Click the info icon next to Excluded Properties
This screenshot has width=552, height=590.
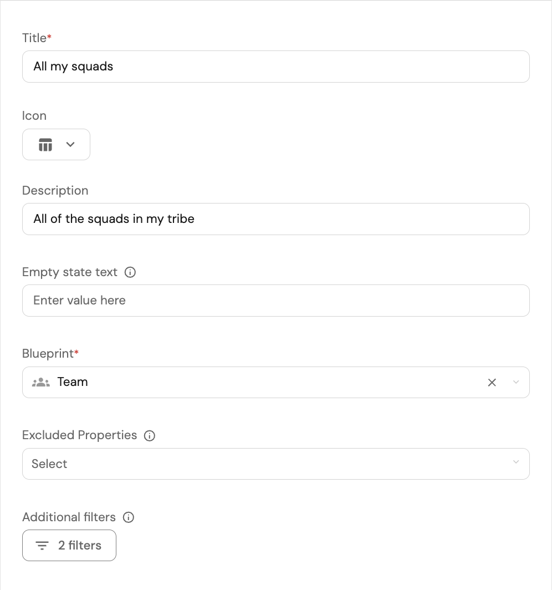pyautogui.click(x=150, y=436)
